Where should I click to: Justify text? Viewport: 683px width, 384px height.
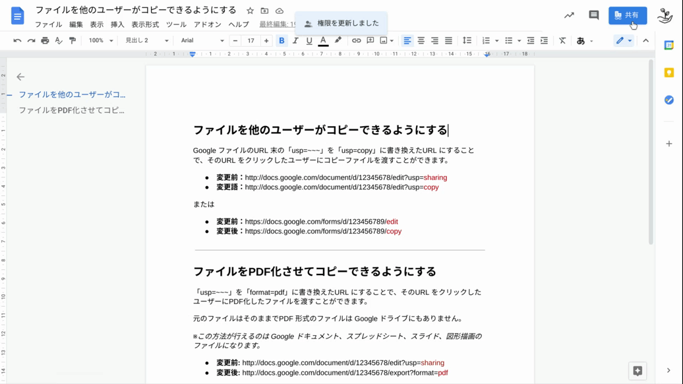coord(449,40)
